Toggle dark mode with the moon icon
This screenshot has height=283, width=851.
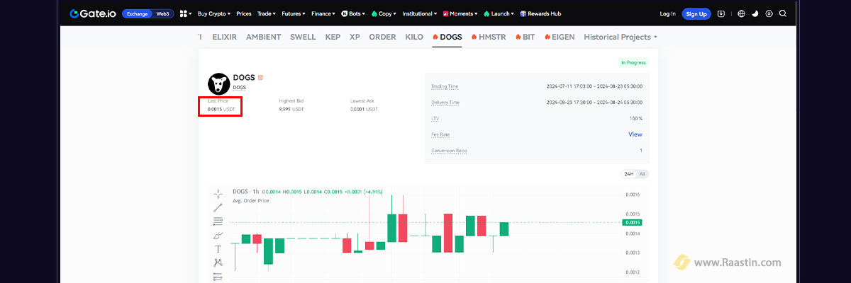pos(755,13)
